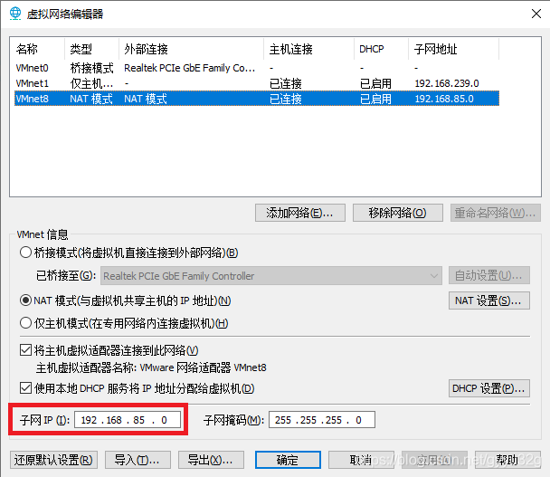Confirm with the 确定 button

tap(288, 460)
